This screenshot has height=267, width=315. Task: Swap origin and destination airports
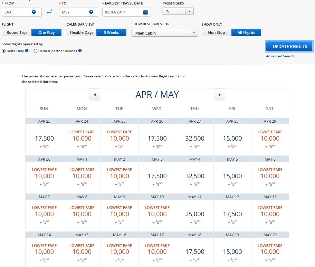coord(49,12)
